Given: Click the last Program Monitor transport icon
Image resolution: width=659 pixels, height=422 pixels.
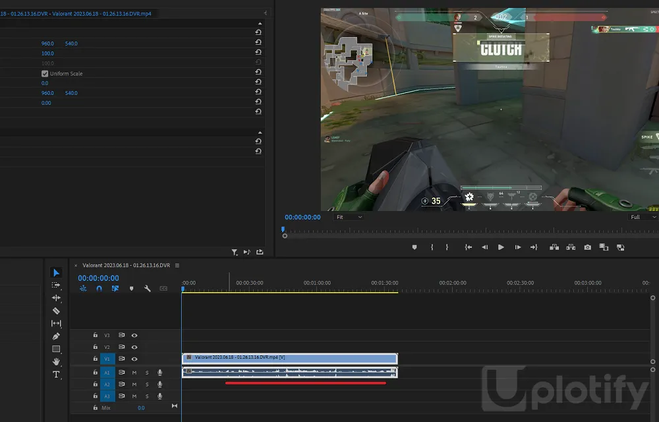Looking at the screenshot, I should point(620,247).
